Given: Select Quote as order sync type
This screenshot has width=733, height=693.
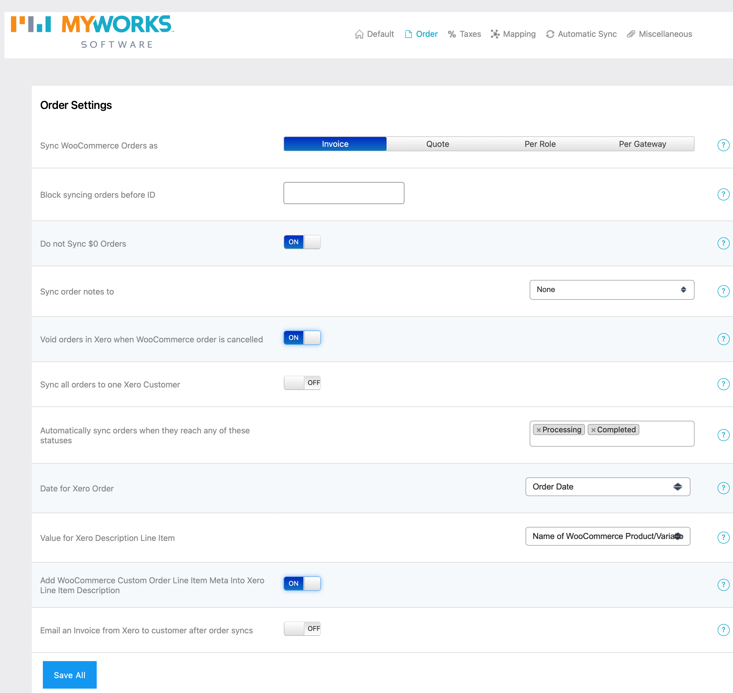Looking at the screenshot, I should coord(437,144).
